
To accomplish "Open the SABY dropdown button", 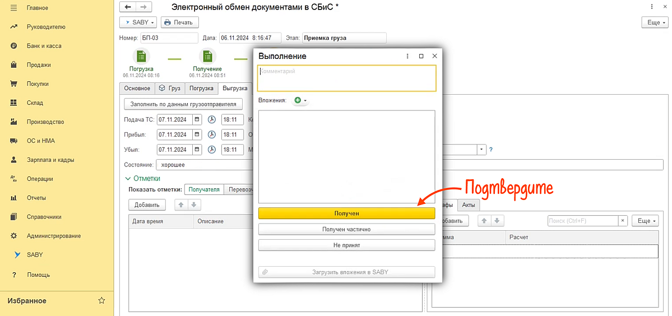I will click(x=138, y=22).
